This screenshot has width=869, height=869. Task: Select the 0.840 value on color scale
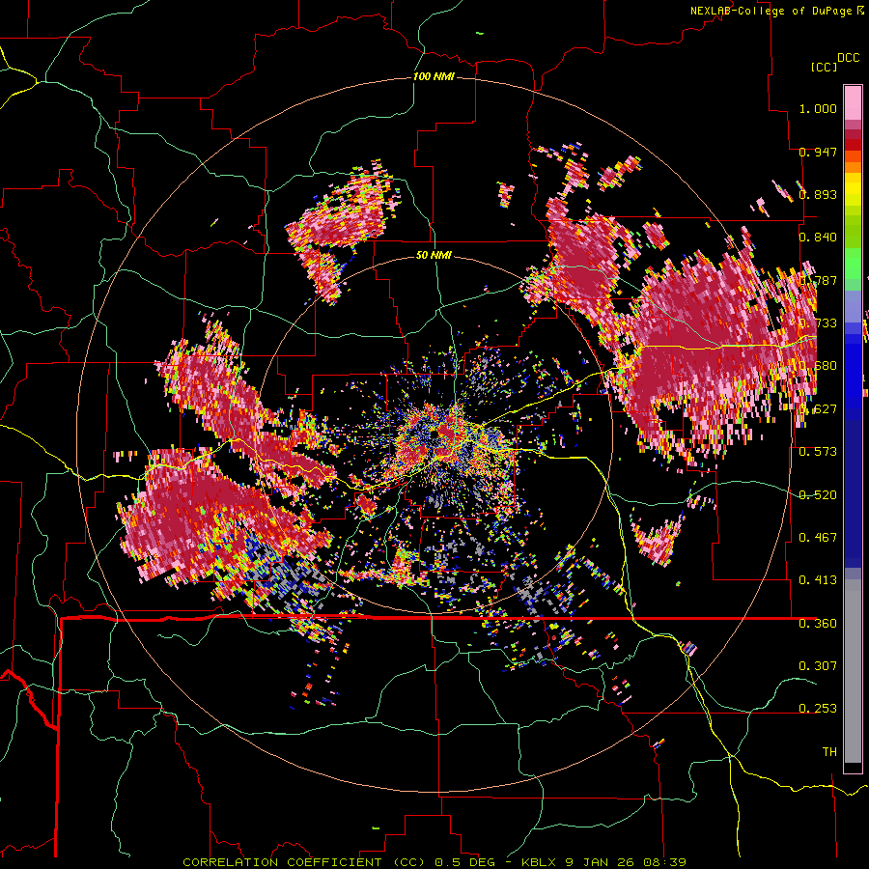tap(818, 238)
